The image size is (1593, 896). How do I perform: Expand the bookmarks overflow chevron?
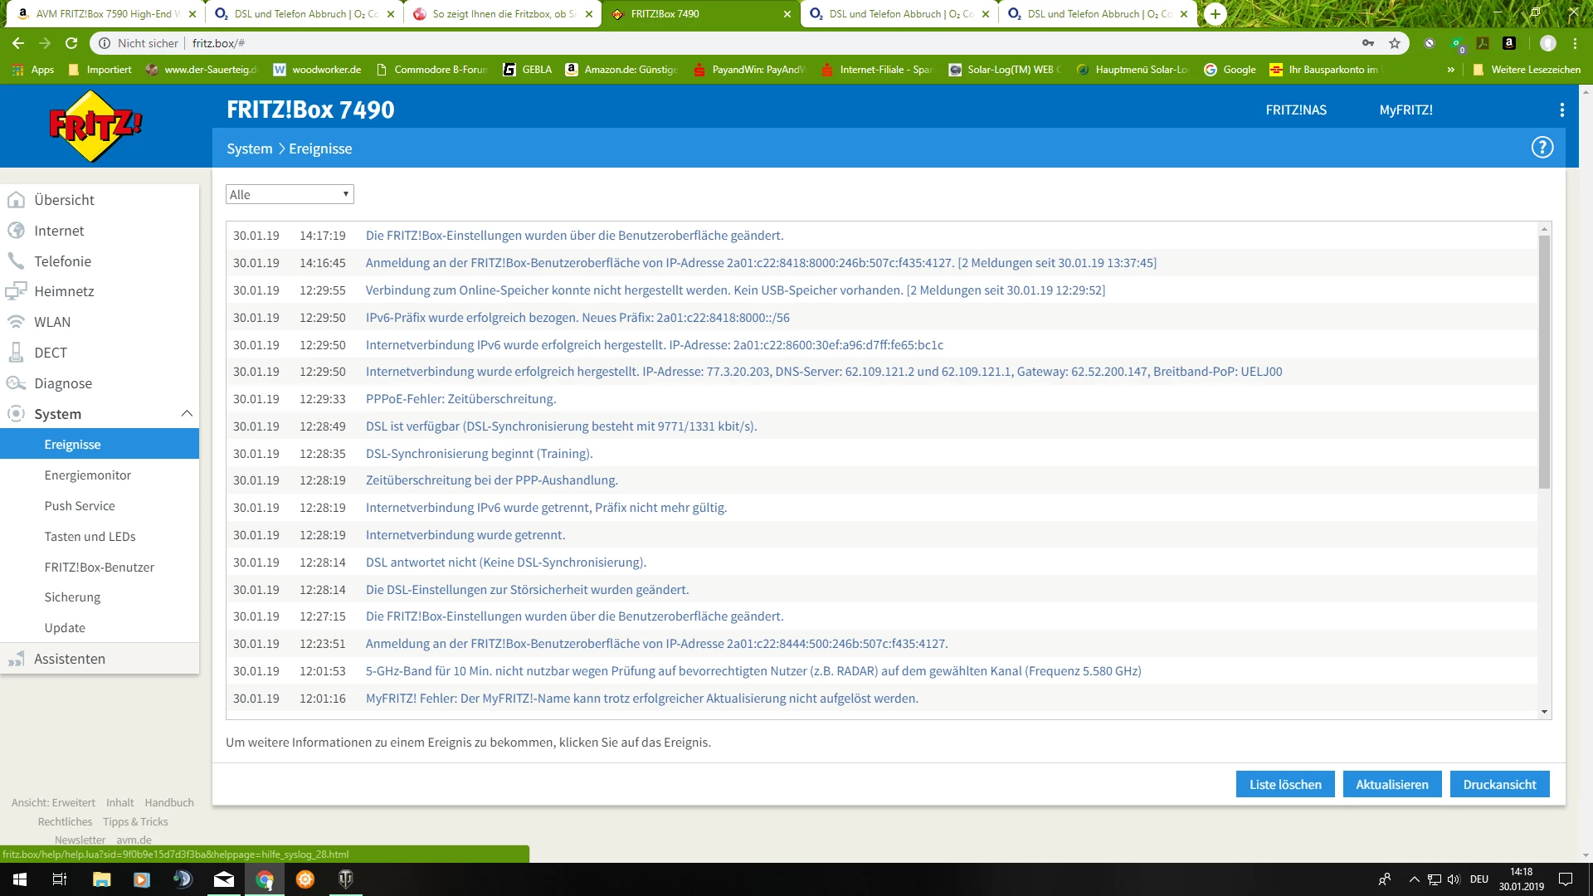(x=1450, y=70)
